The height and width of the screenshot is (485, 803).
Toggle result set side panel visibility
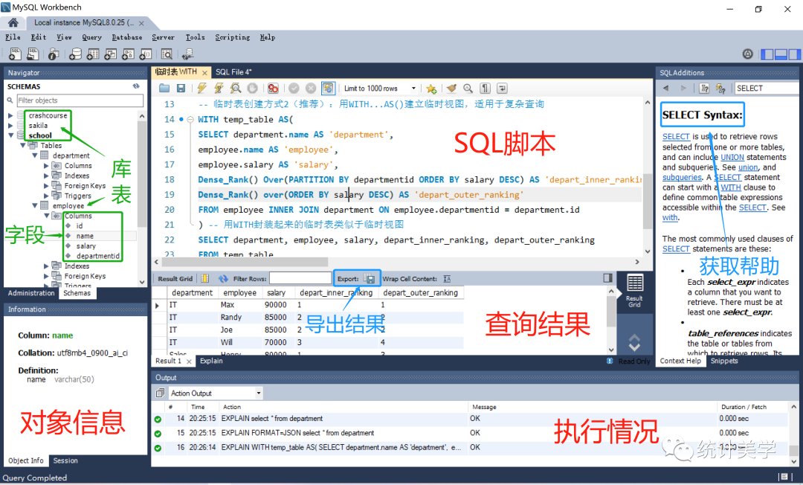pos(608,278)
